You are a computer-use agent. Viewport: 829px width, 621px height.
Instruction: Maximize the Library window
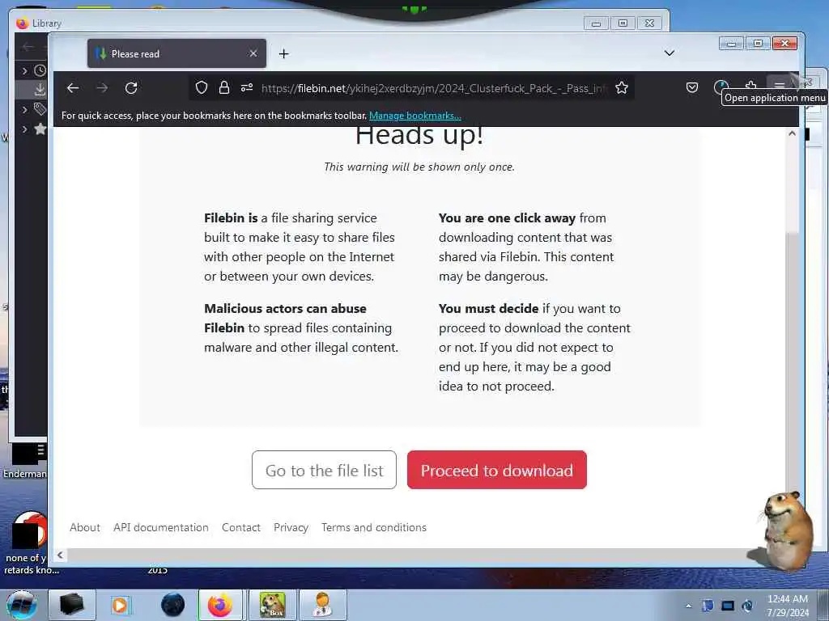click(x=623, y=23)
